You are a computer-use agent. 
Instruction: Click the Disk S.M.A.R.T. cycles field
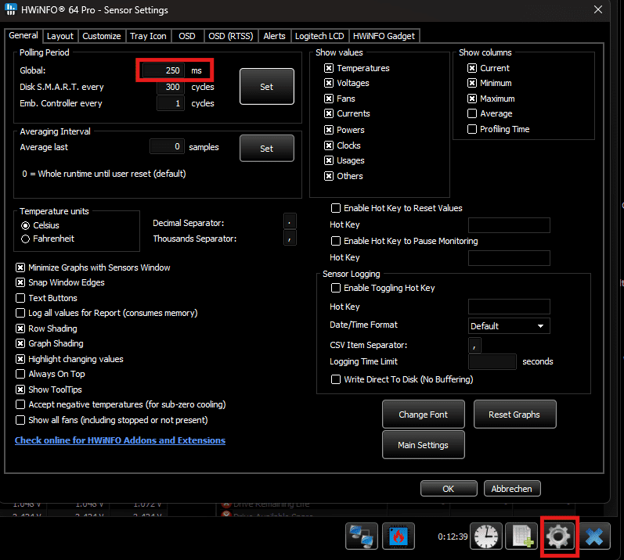pos(171,87)
